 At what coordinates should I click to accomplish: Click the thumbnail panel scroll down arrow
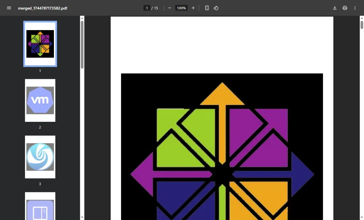pyautogui.click(x=82, y=217)
